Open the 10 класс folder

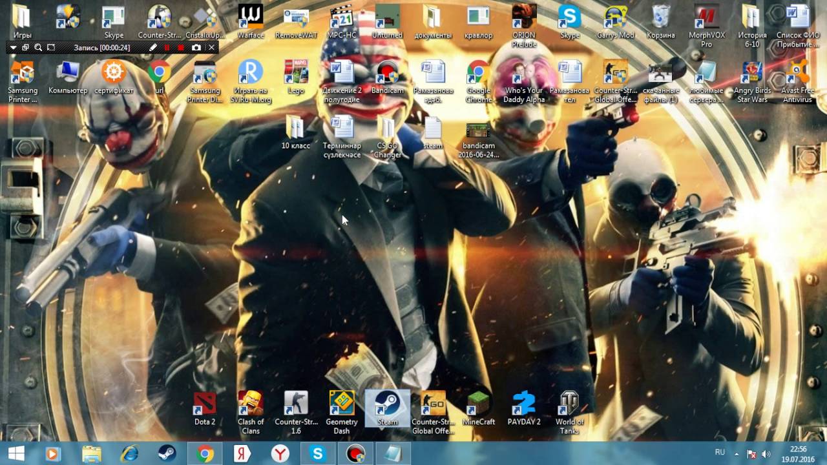point(296,132)
